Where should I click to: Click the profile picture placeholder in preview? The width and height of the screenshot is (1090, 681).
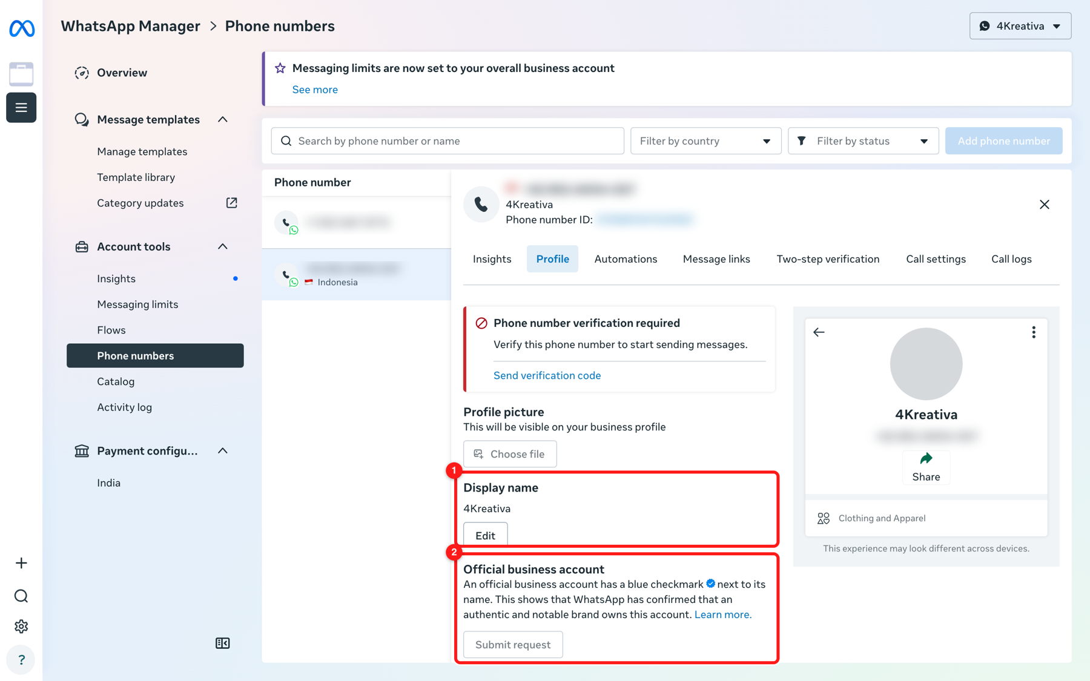pos(926,364)
